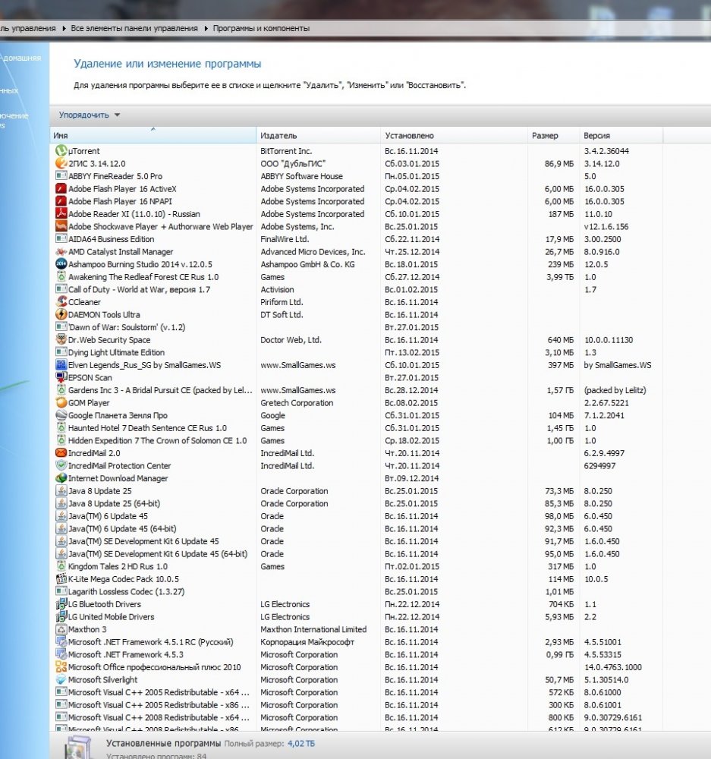Viewport: 711px width, 759px height.
Task: Open the Упорядочить dropdown menu
Action: 90,115
